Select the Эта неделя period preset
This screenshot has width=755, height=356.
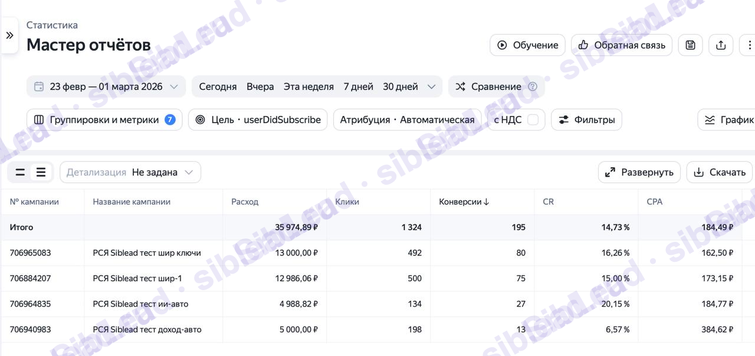tap(308, 86)
